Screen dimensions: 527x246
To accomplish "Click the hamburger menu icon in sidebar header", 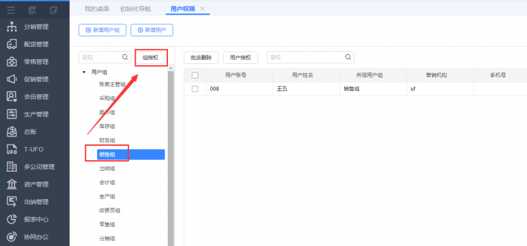I will [11, 11].
